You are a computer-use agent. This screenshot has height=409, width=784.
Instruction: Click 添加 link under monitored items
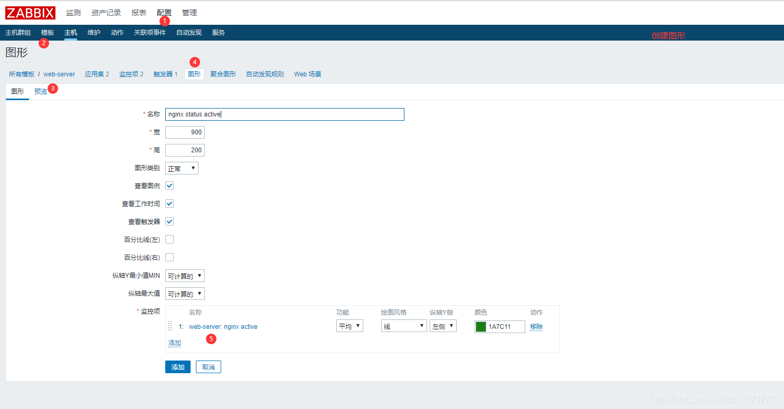pos(175,343)
